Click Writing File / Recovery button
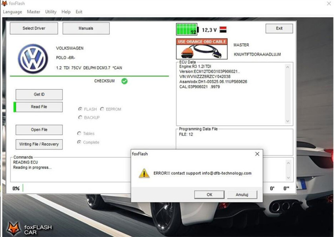Image resolution: width=334 pixels, height=237 pixels. [39, 144]
